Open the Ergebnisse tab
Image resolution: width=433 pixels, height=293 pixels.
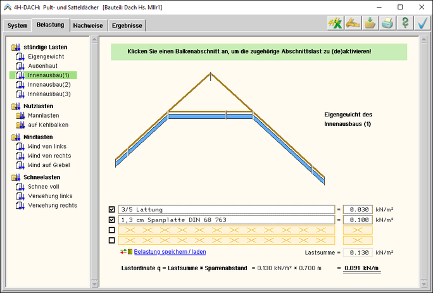pos(127,25)
